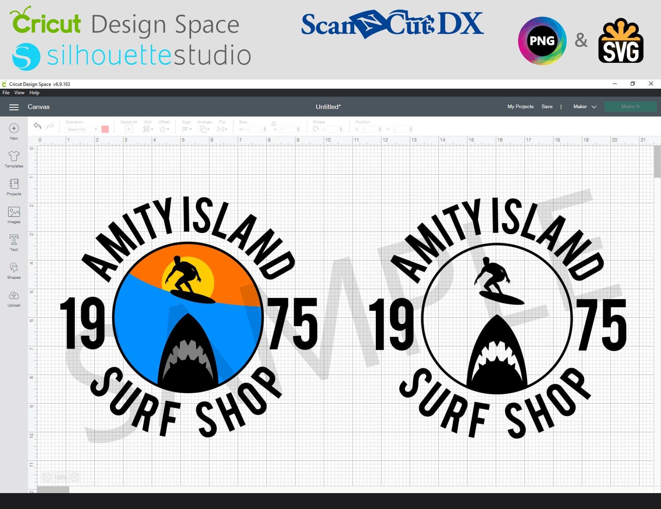Open the operation color swatch
The image size is (661, 509).
coord(105,129)
